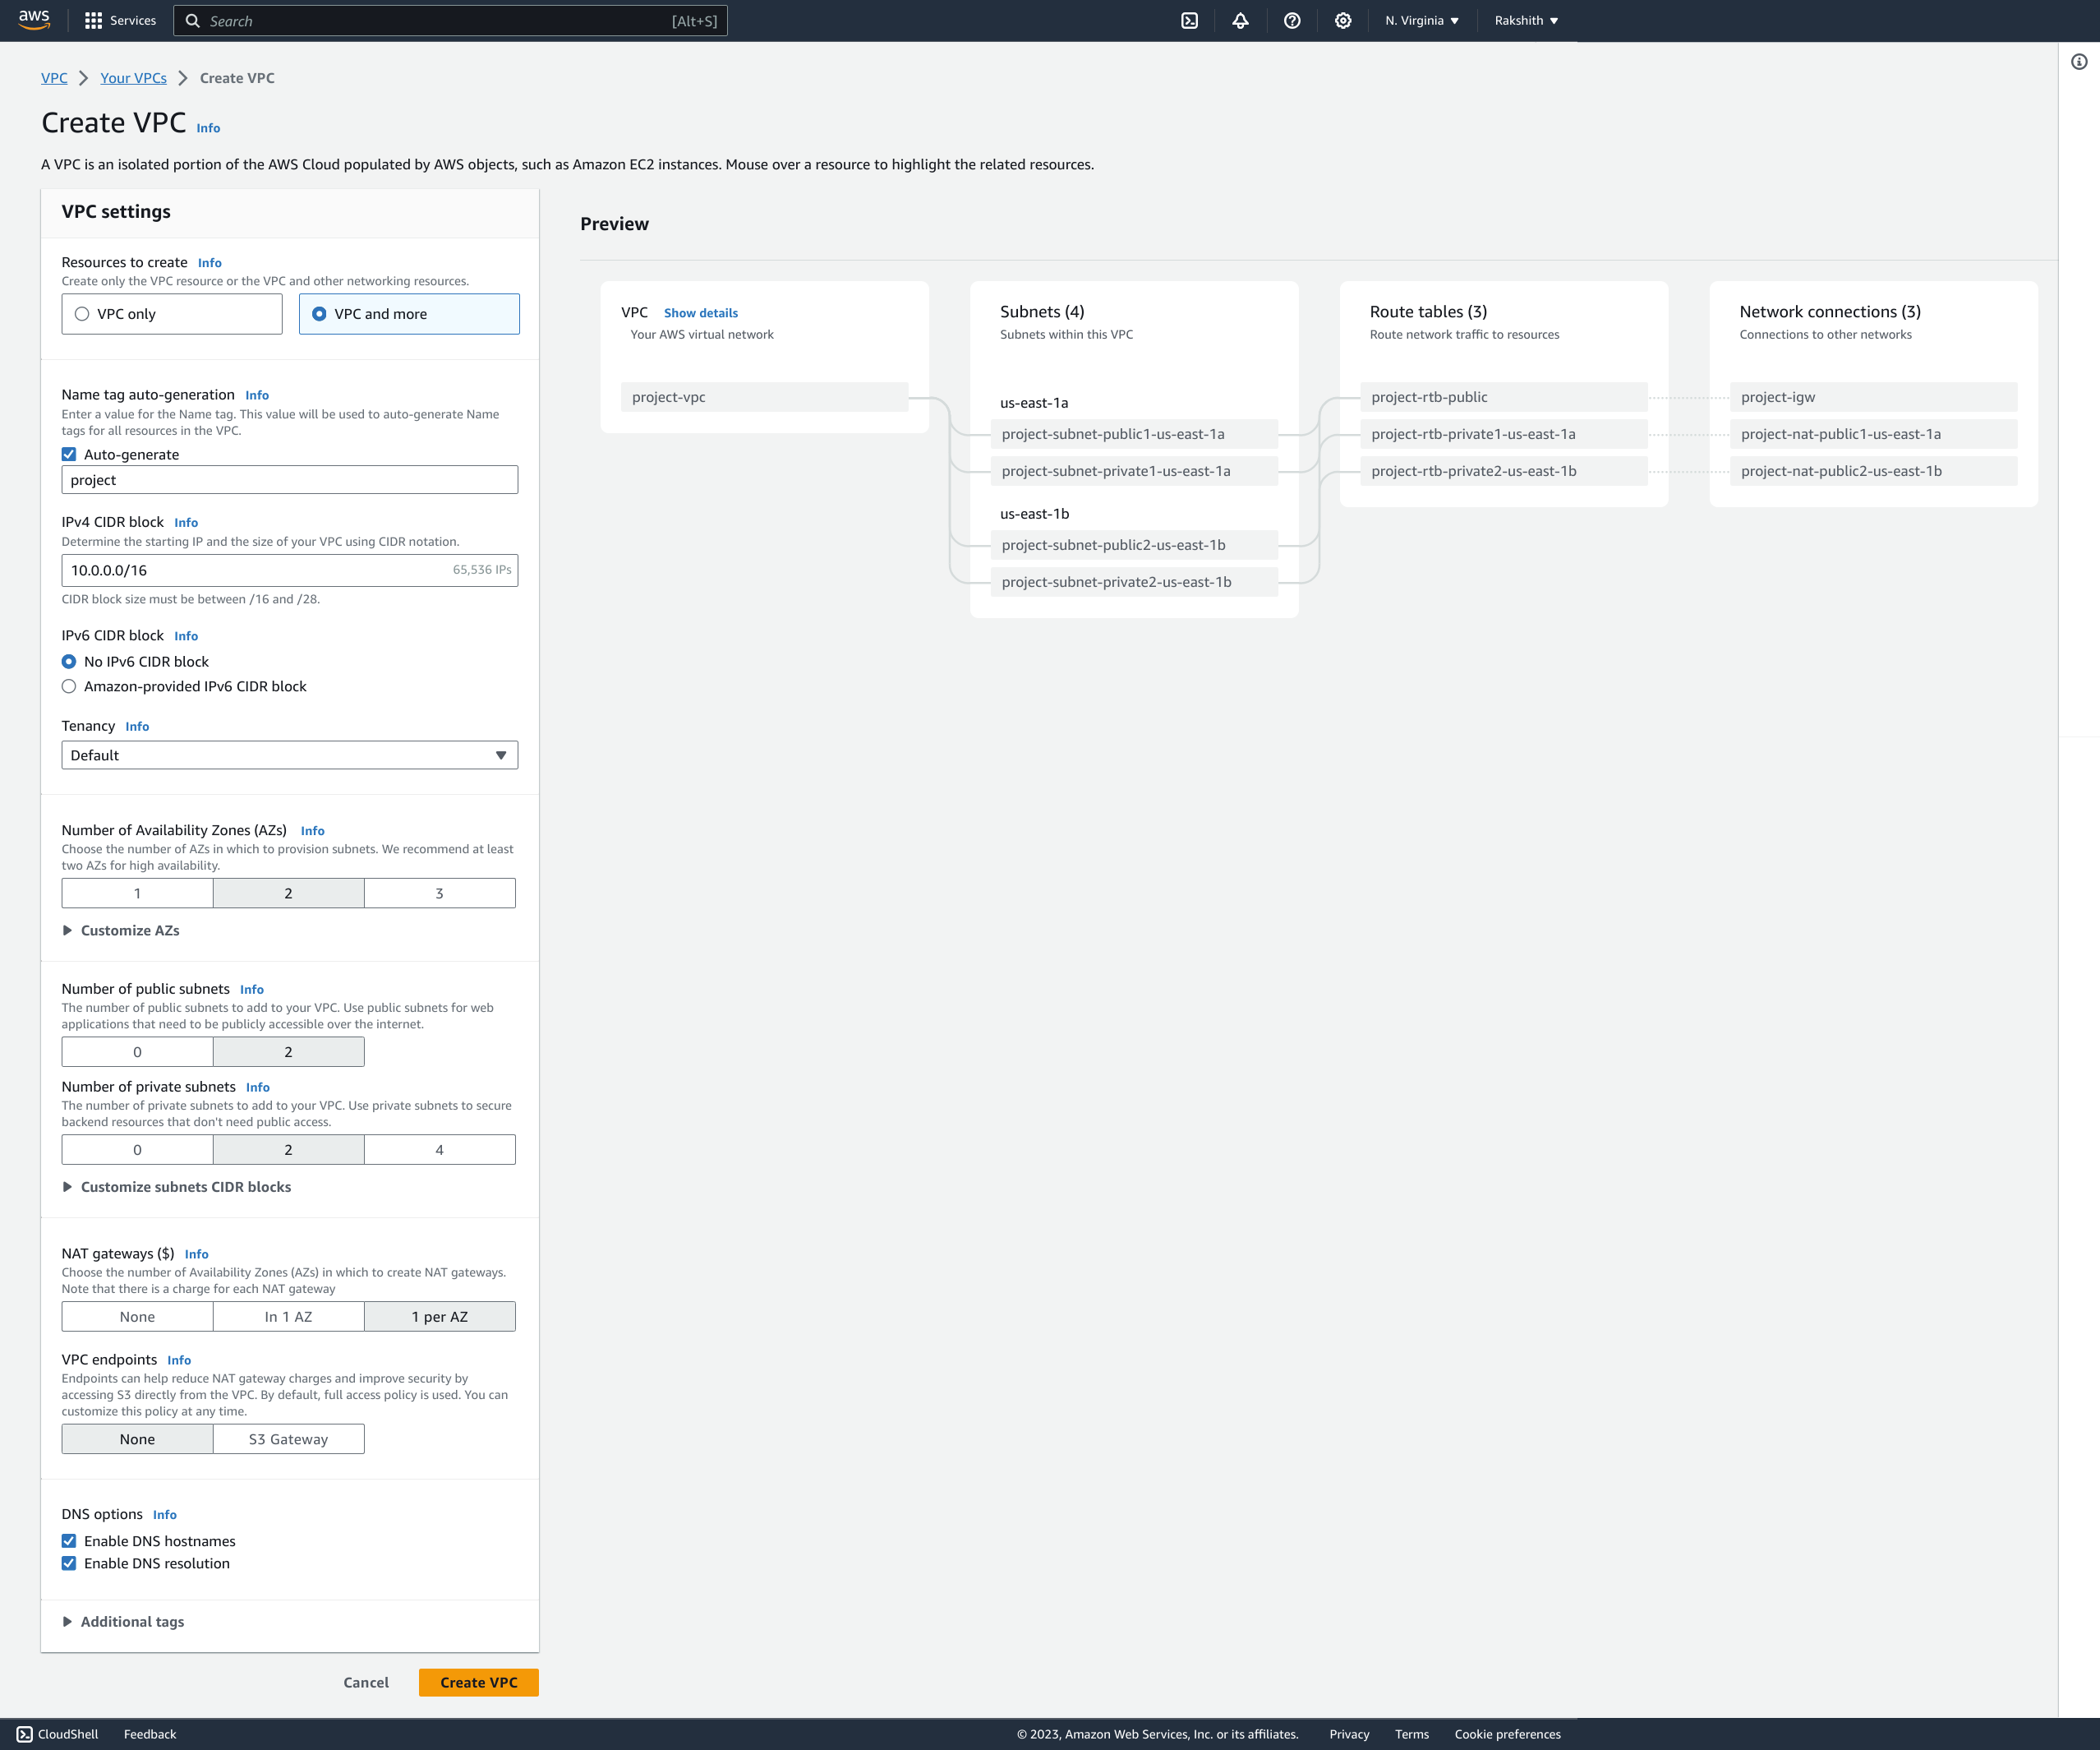Open the Tenancy Default dropdown

290,755
